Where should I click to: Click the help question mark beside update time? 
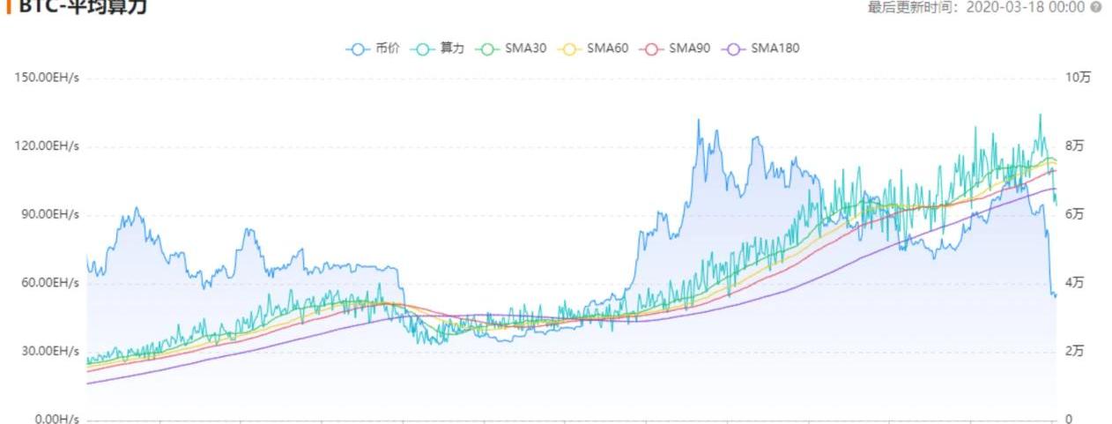point(1096,7)
